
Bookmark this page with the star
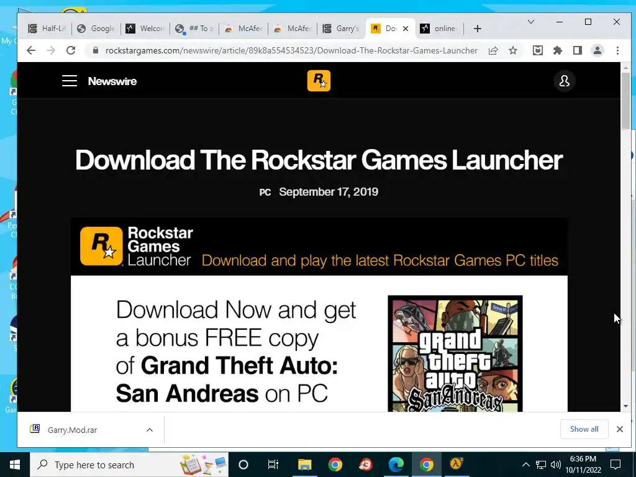(x=513, y=50)
